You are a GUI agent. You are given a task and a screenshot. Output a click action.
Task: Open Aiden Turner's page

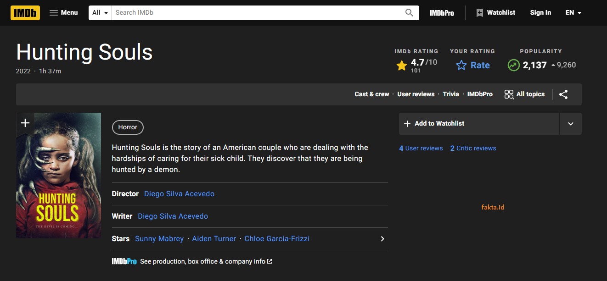214,238
